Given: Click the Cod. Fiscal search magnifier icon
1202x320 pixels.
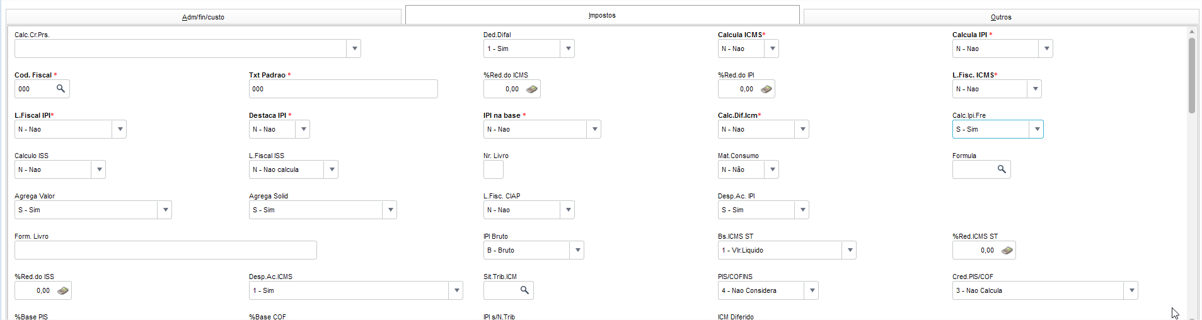Looking at the screenshot, I should coord(61,89).
